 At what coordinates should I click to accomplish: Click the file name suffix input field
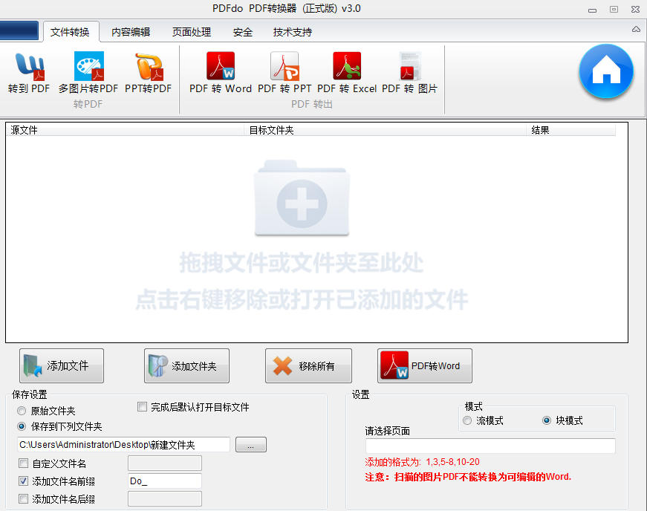[x=165, y=498]
